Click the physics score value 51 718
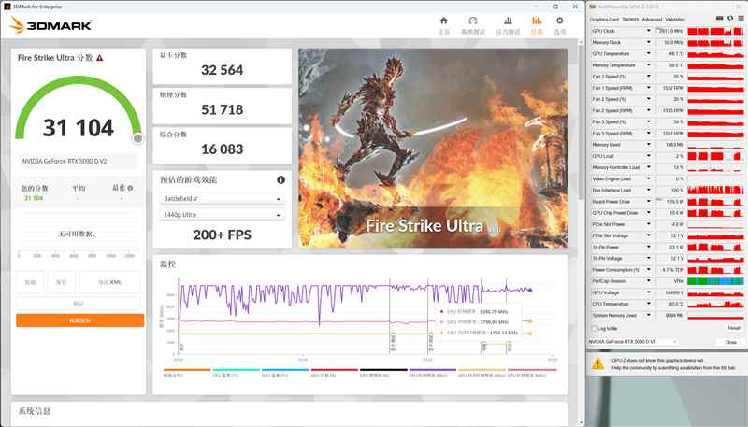This screenshot has height=427, width=748. tap(222, 110)
